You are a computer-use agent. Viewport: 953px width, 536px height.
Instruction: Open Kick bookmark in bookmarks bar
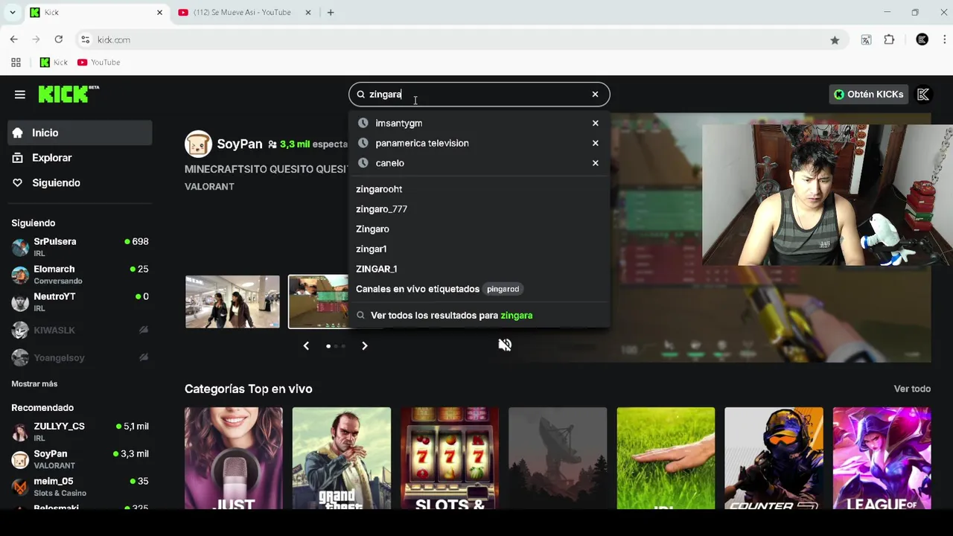(x=54, y=63)
